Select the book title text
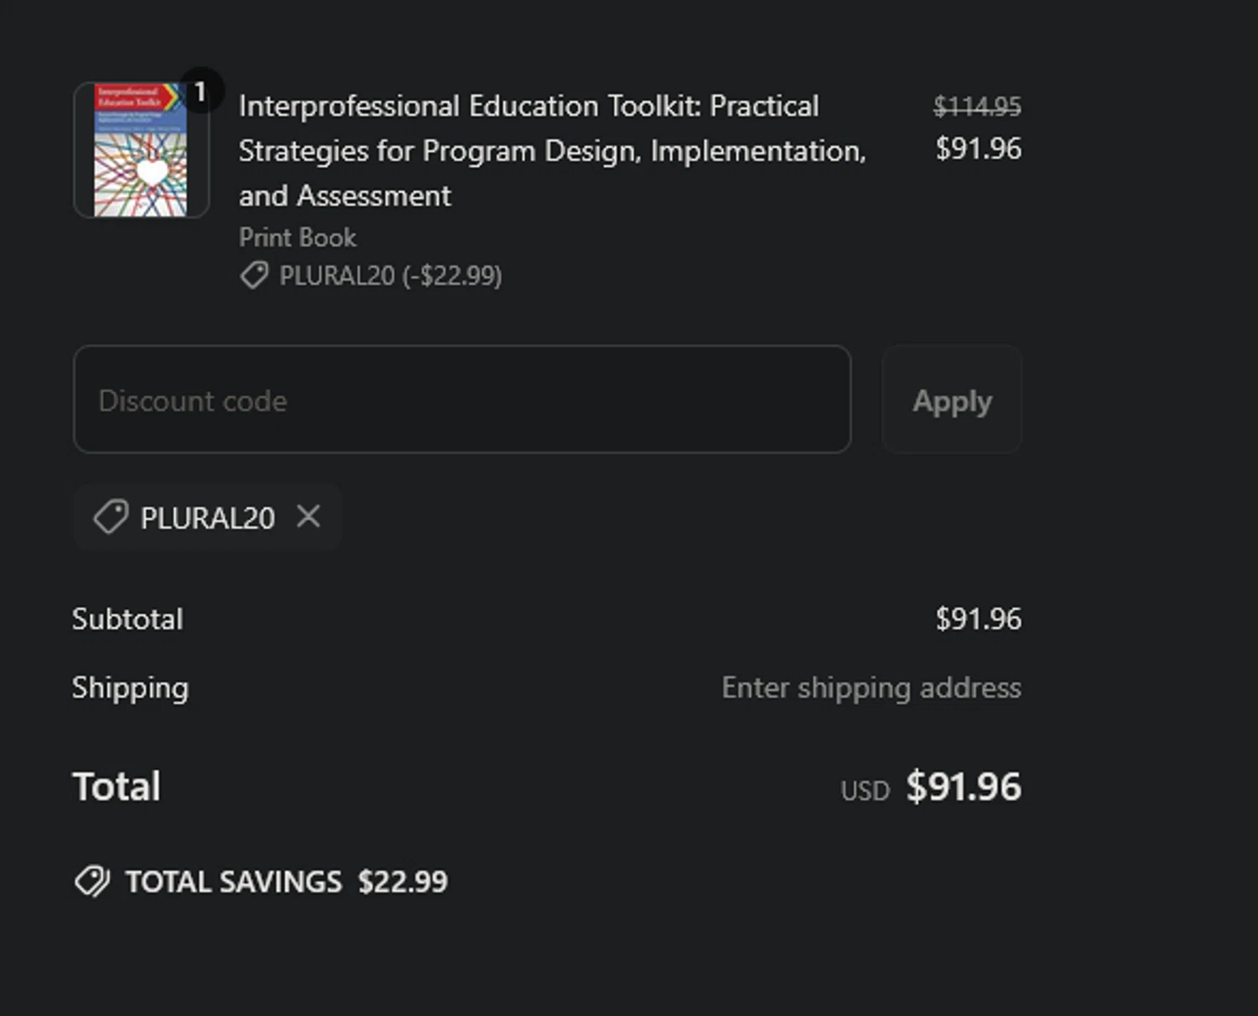This screenshot has height=1016, width=1258. click(x=551, y=151)
